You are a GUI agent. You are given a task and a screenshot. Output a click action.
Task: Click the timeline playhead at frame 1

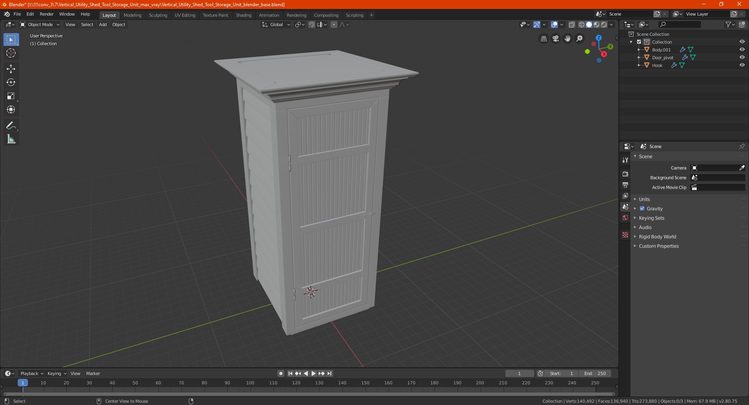click(x=23, y=383)
